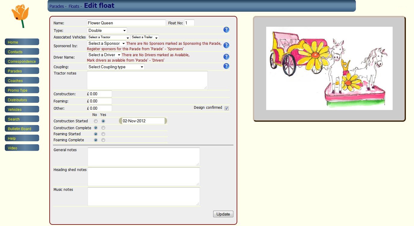Expand the Select a Tractor dropdown
The width and height of the screenshot is (414, 226).
click(108, 37)
